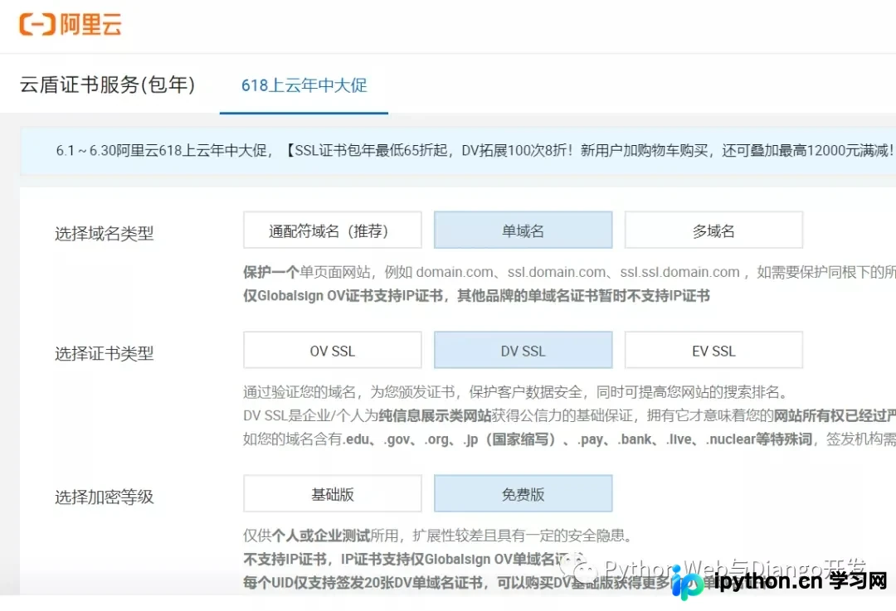
Task: Choose 单域名 domain type
Action: (523, 230)
